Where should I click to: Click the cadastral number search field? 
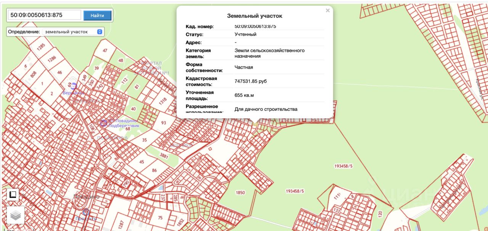[x=44, y=15]
